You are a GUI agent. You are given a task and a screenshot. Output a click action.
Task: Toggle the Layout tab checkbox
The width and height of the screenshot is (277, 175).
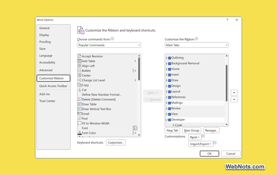pos(169,92)
